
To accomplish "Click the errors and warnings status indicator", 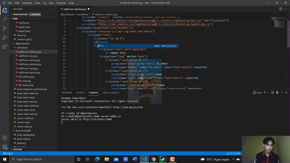I will (8, 153).
